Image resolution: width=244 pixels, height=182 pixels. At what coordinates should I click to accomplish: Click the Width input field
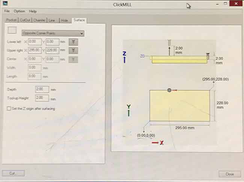[35, 68]
